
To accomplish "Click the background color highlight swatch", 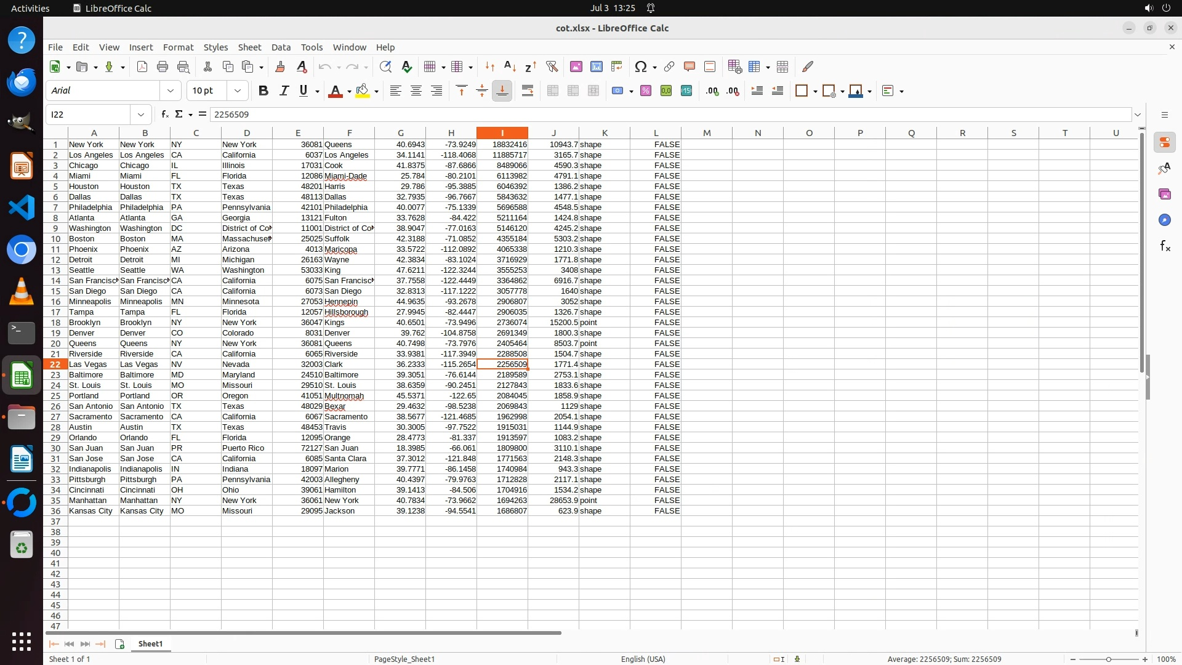I will click(362, 91).
